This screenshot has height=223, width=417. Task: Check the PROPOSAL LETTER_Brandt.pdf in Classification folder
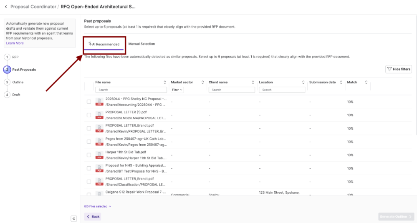(x=89, y=182)
